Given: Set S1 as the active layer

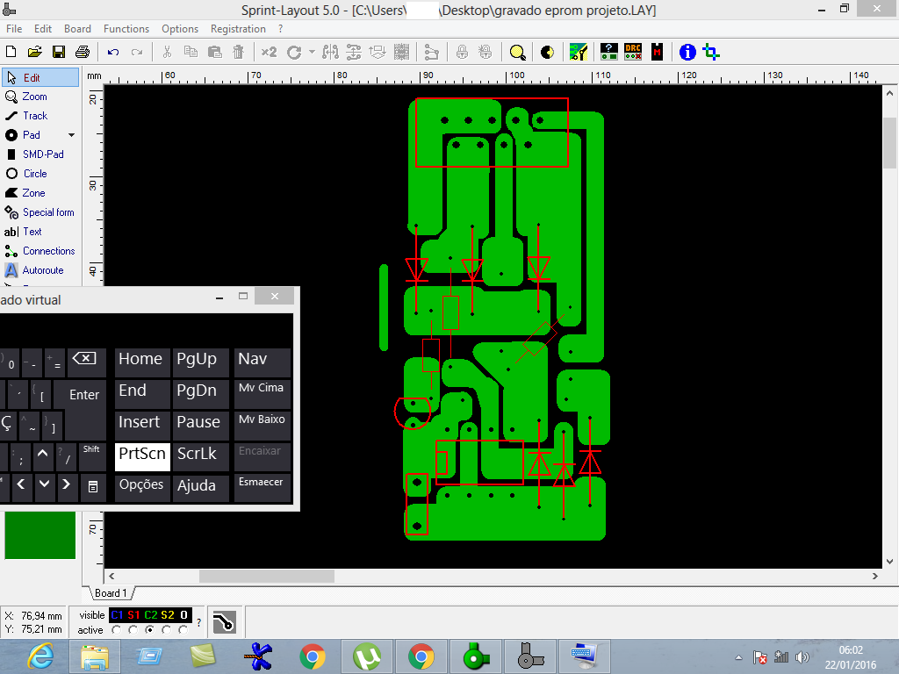Looking at the screenshot, I should tap(133, 630).
